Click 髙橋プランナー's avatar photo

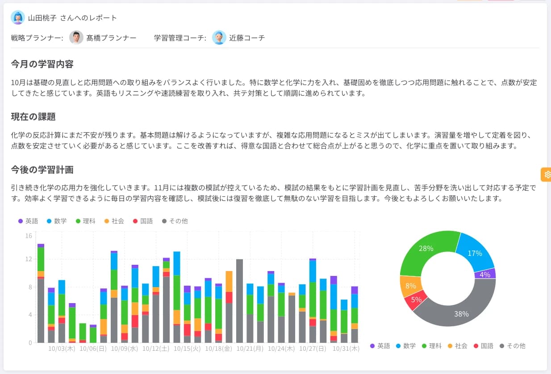click(76, 37)
